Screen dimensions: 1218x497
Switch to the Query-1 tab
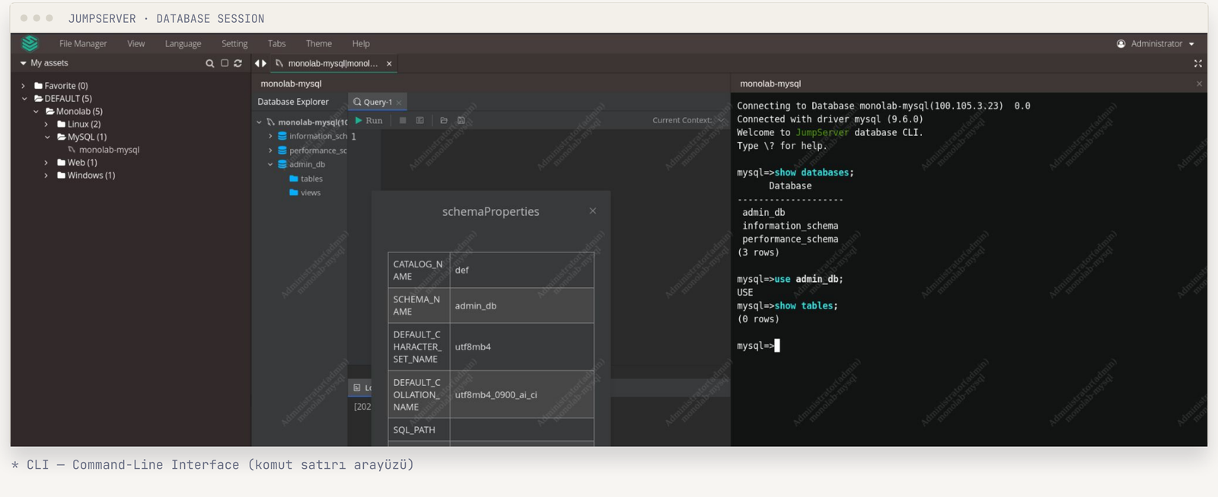point(378,102)
